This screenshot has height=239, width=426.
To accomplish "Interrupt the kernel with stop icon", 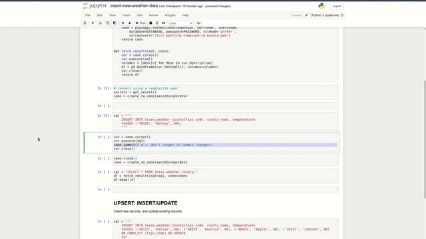I will coord(150,23).
